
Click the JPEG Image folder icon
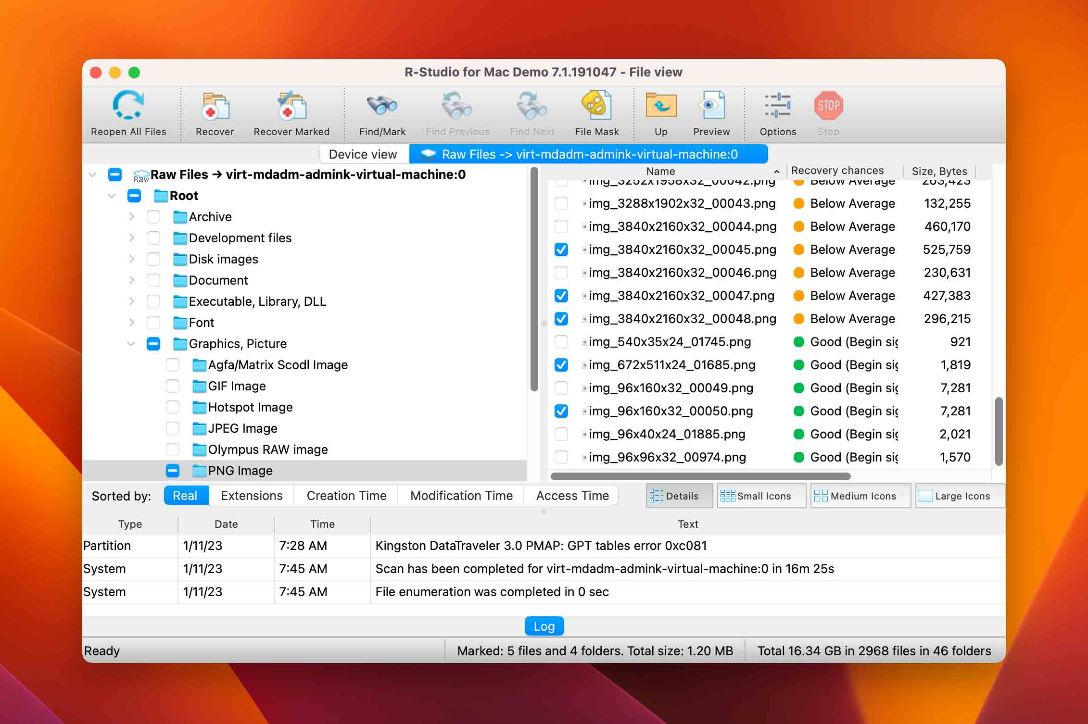(x=199, y=429)
